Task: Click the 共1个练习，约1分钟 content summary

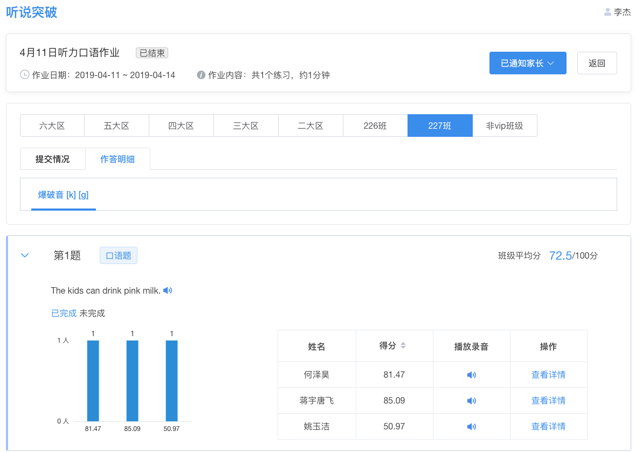Action: [x=291, y=75]
